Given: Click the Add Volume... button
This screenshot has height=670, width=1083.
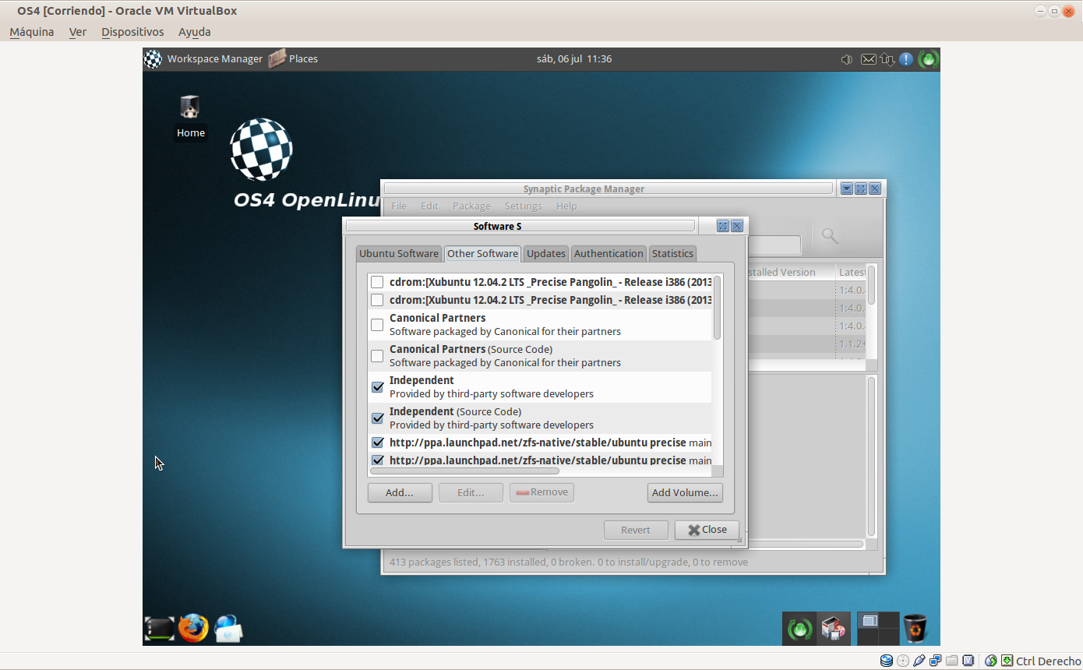Looking at the screenshot, I should click(684, 492).
